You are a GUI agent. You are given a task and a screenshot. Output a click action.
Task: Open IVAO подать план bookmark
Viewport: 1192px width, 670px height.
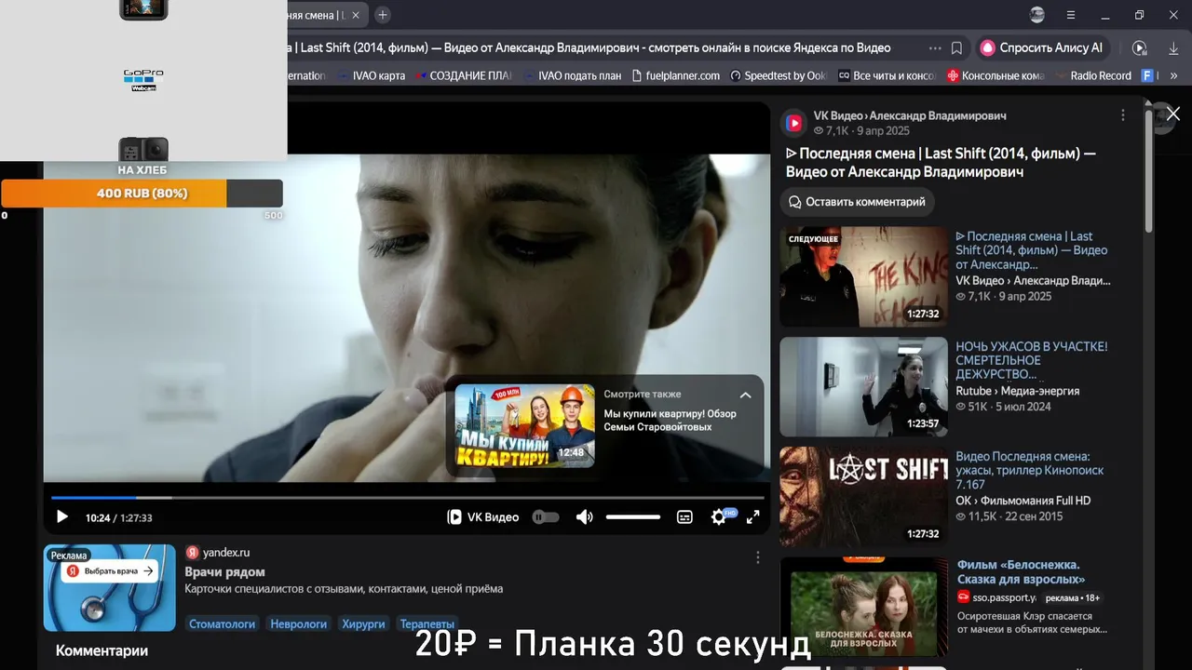pyautogui.click(x=572, y=75)
